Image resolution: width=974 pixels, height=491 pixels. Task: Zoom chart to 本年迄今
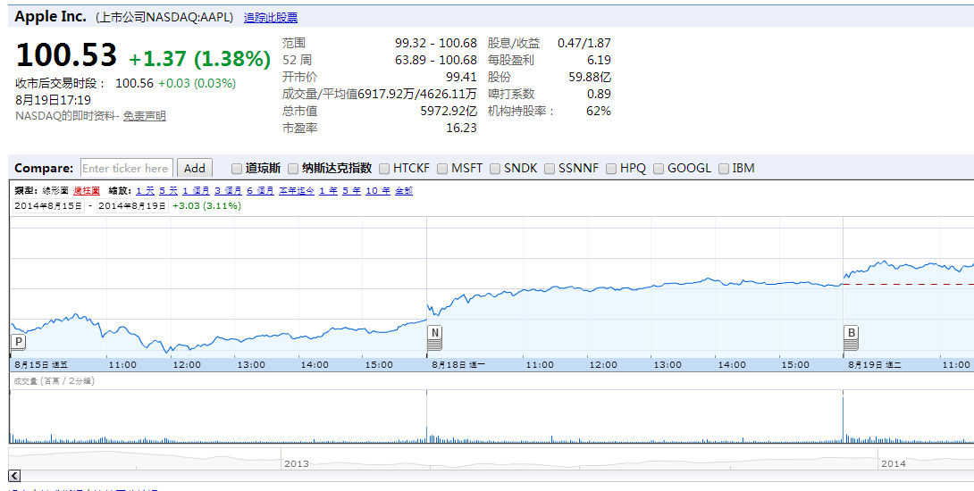pyautogui.click(x=297, y=191)
